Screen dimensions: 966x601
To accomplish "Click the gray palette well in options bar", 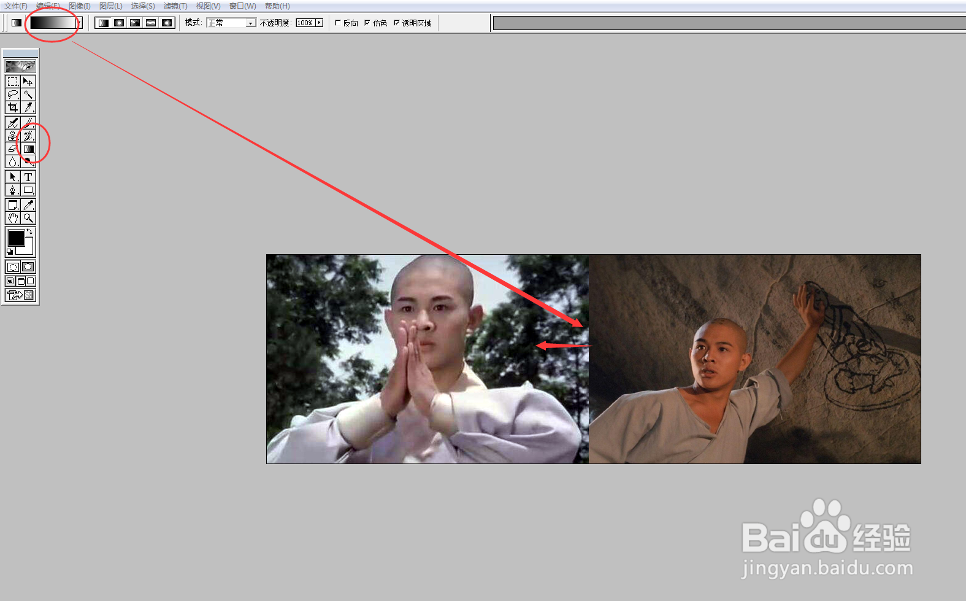I will 729,23.
